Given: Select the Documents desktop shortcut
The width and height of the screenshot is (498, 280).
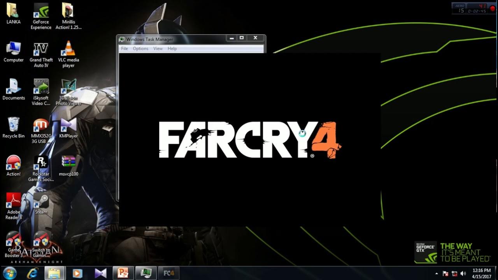Looking at the screenshot, I should [13, 89].
